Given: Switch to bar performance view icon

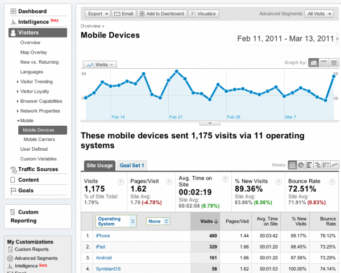Looking at the screenshot, I should pos(309,165).
